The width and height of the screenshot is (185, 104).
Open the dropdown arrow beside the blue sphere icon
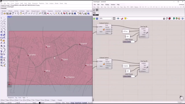[x=184, y=18]
